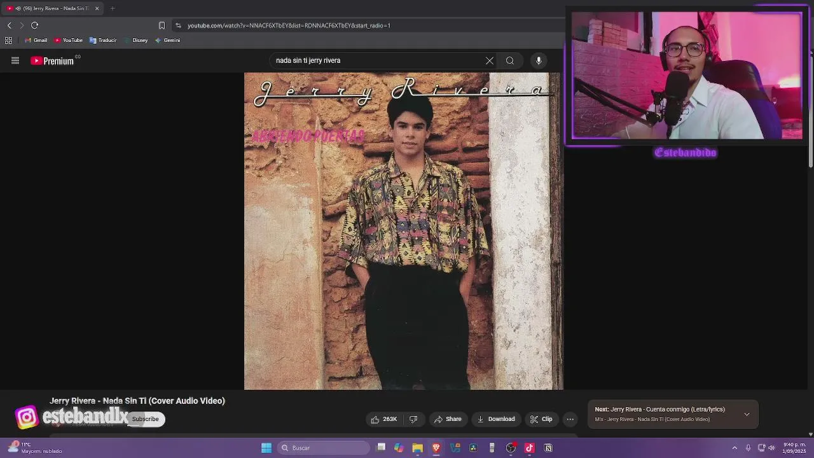Open Task View in the taskbar
The height and width of the screenshot is (458, 814).
381,448
